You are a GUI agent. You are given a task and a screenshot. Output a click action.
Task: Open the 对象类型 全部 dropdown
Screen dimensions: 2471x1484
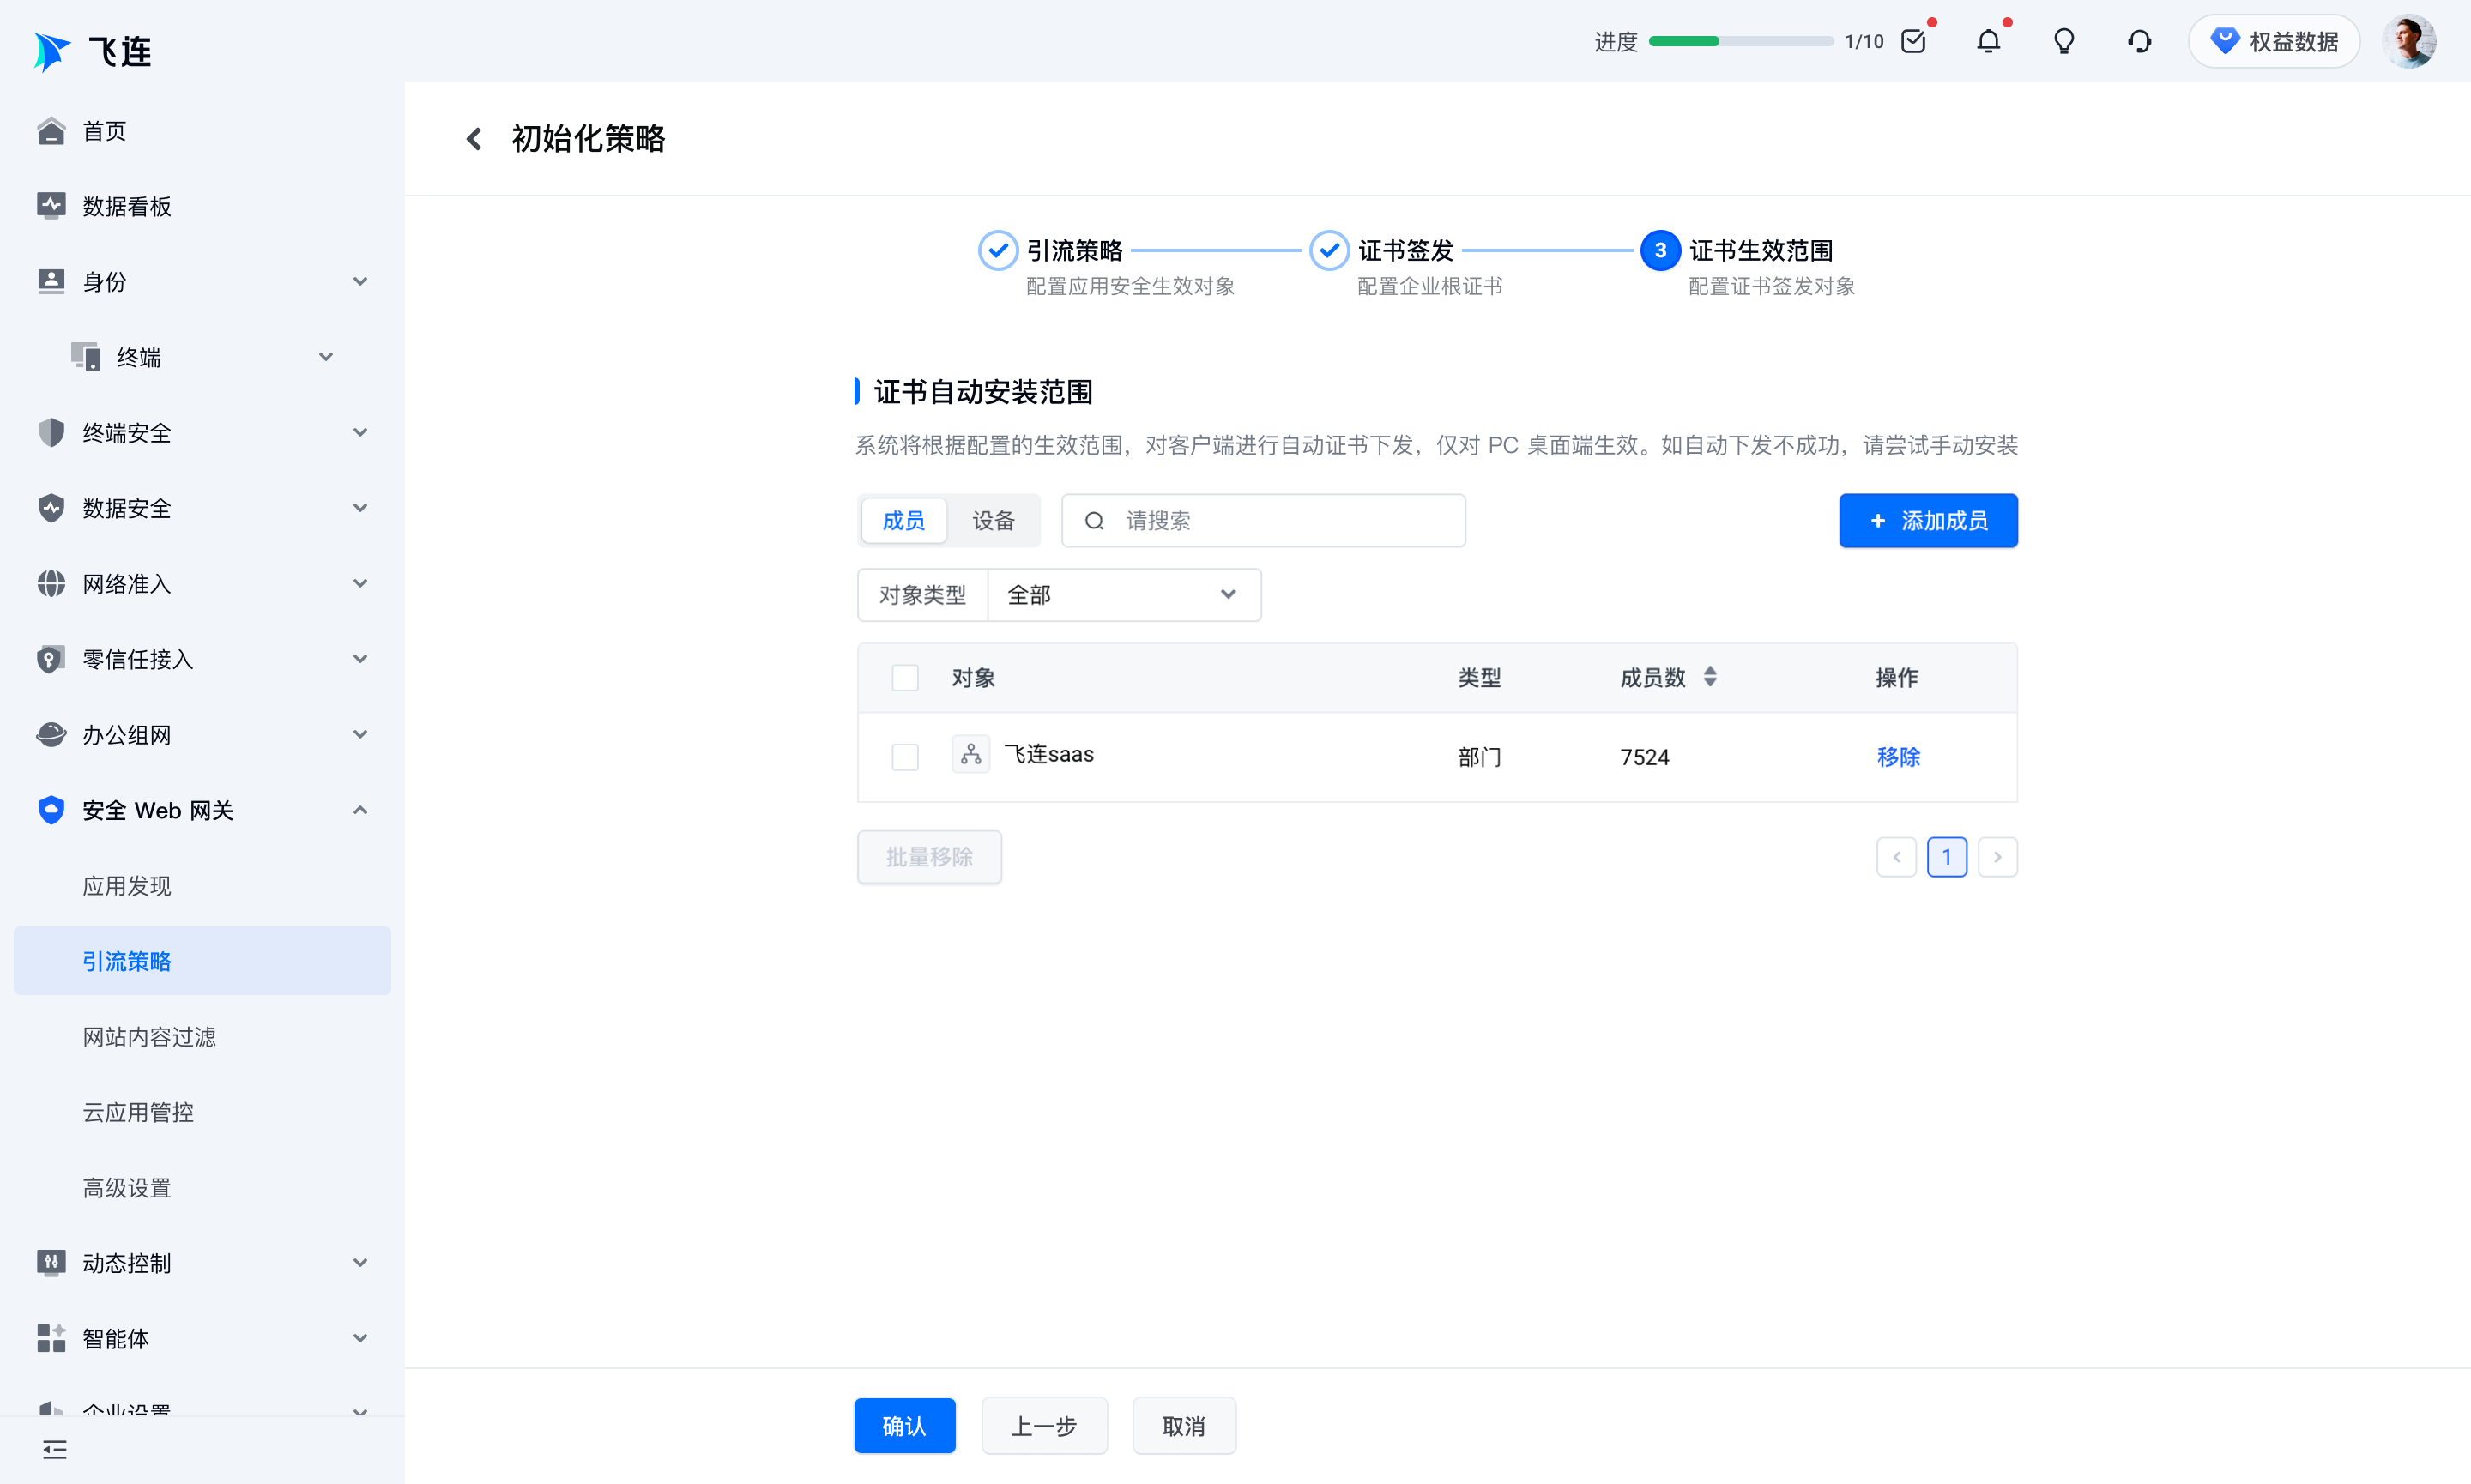click(x=1123, y=595)
